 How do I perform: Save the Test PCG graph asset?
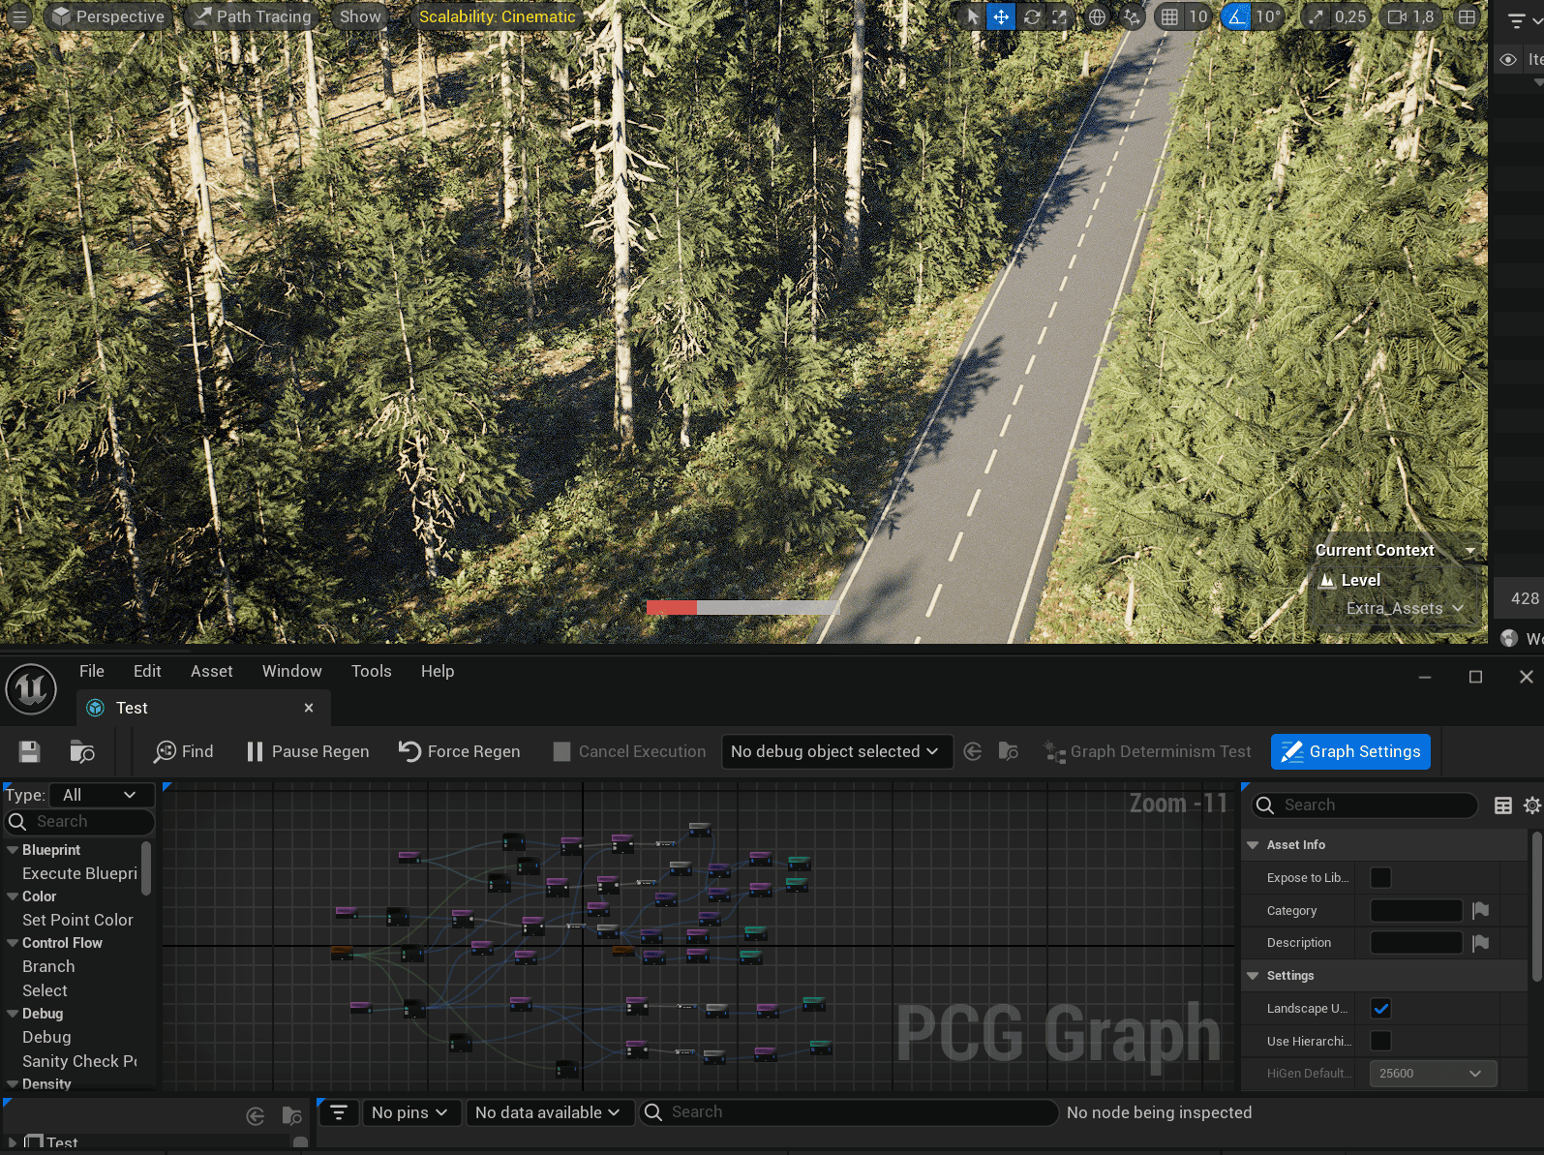(x=29, y=751)
